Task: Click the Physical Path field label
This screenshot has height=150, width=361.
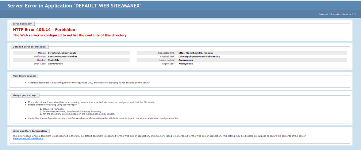Action: [168, 57]
